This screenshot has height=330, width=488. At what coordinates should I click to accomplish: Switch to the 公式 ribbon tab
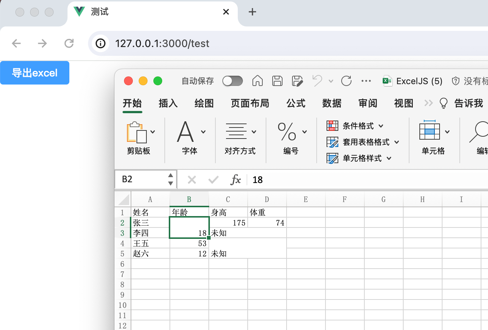[x=296, y=103]
